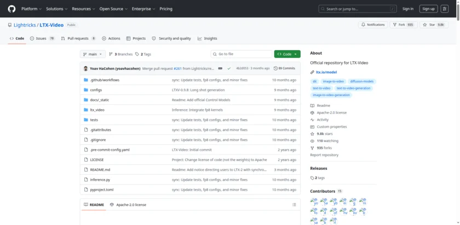
Task: Switch to the Issues tab
Action: (x=42, y=38)
